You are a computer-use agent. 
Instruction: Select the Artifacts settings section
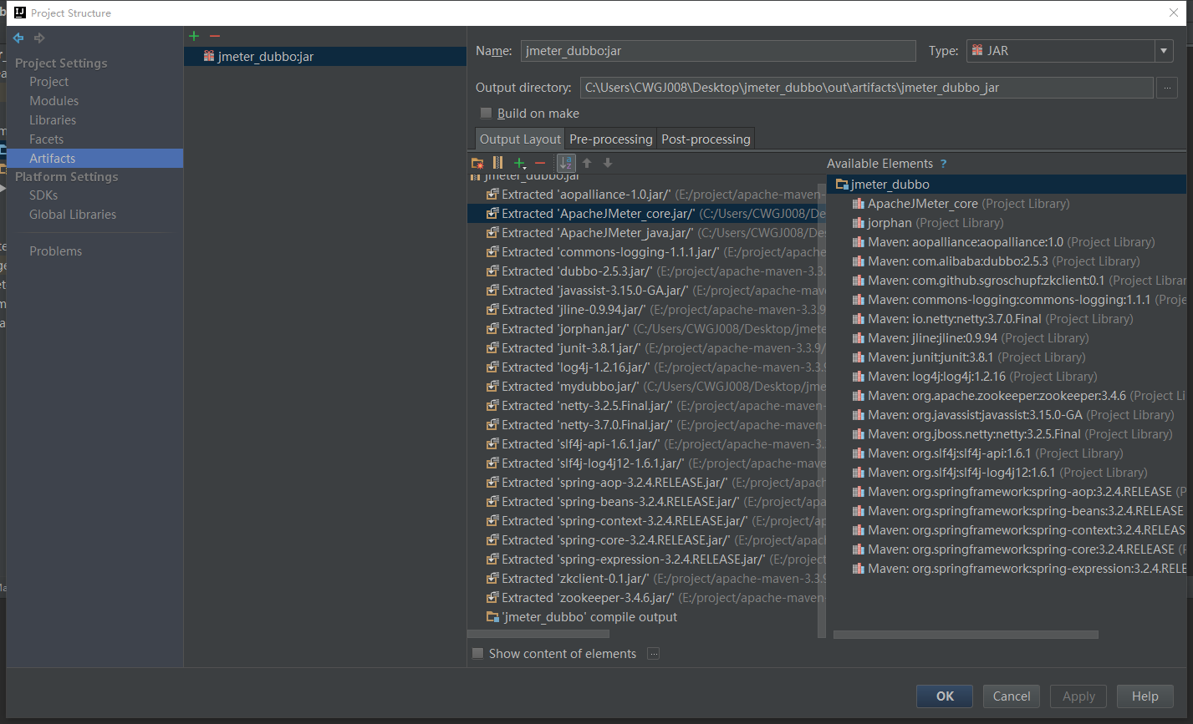(94, 159)
